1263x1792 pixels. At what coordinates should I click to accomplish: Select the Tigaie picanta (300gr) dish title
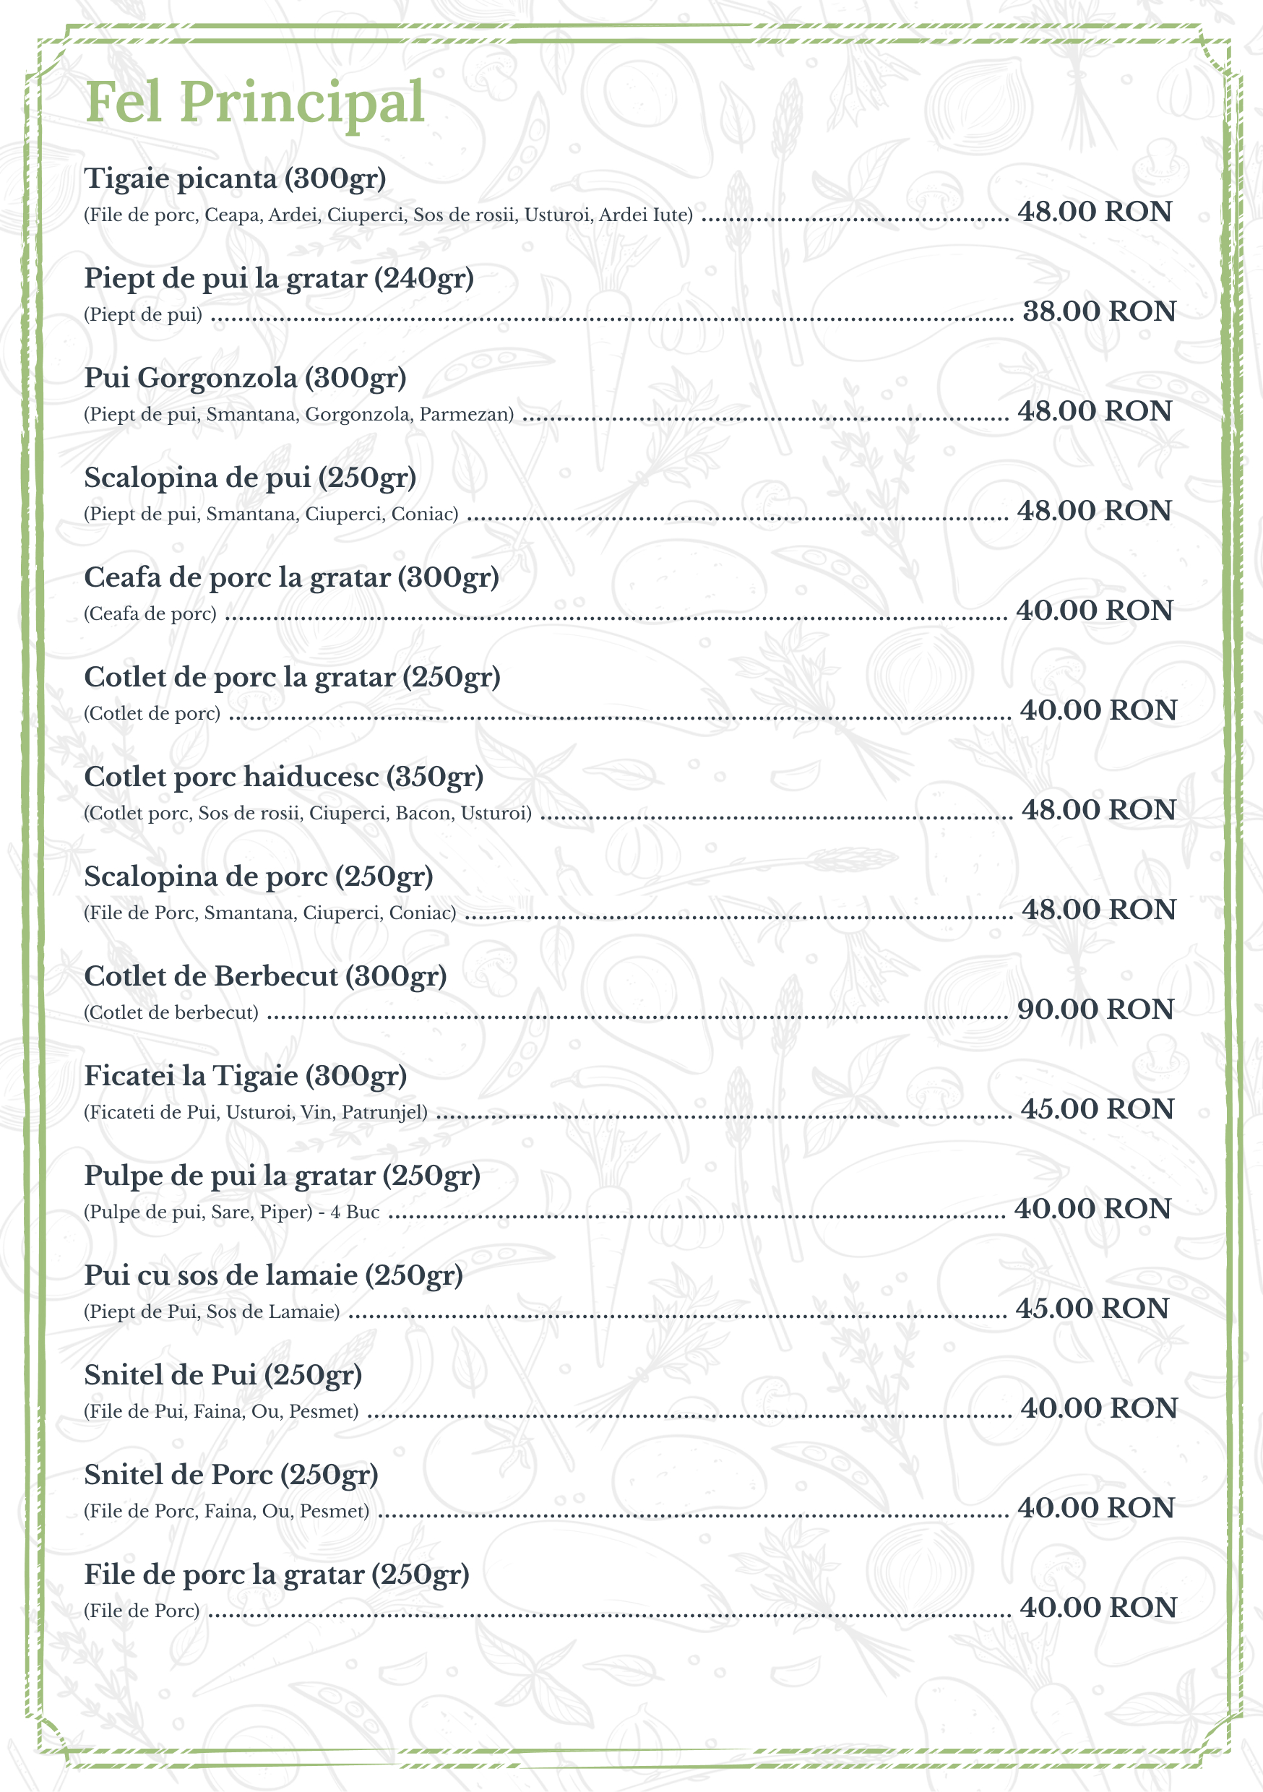[x=235, y=178]
